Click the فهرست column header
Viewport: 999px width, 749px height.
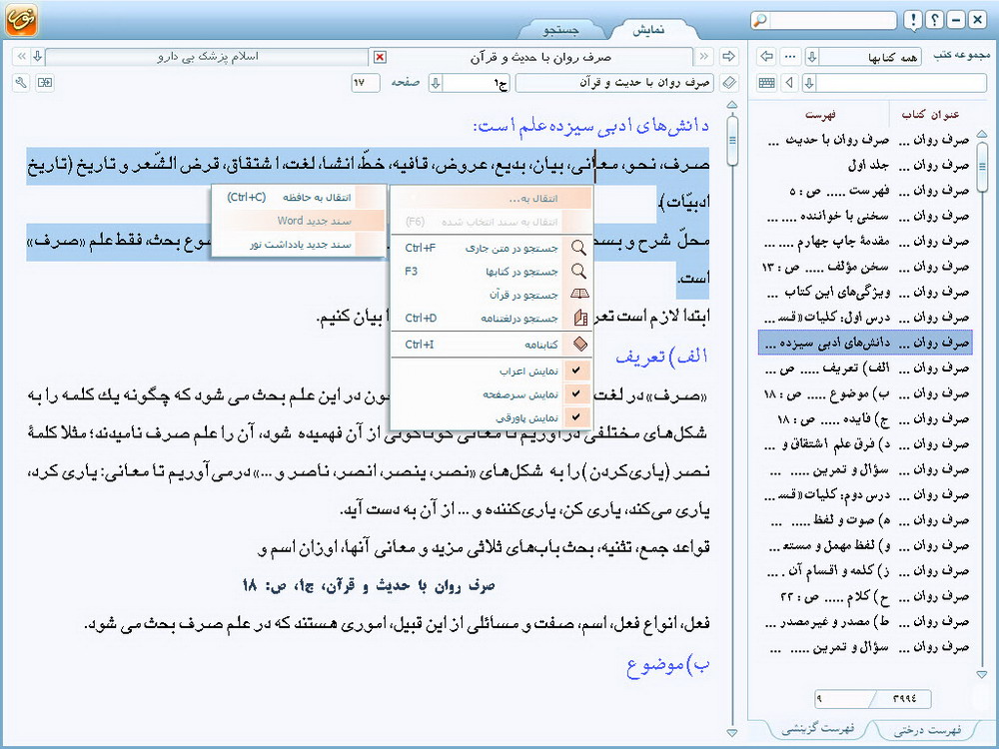pyautogui.click(x=820, y=115)
